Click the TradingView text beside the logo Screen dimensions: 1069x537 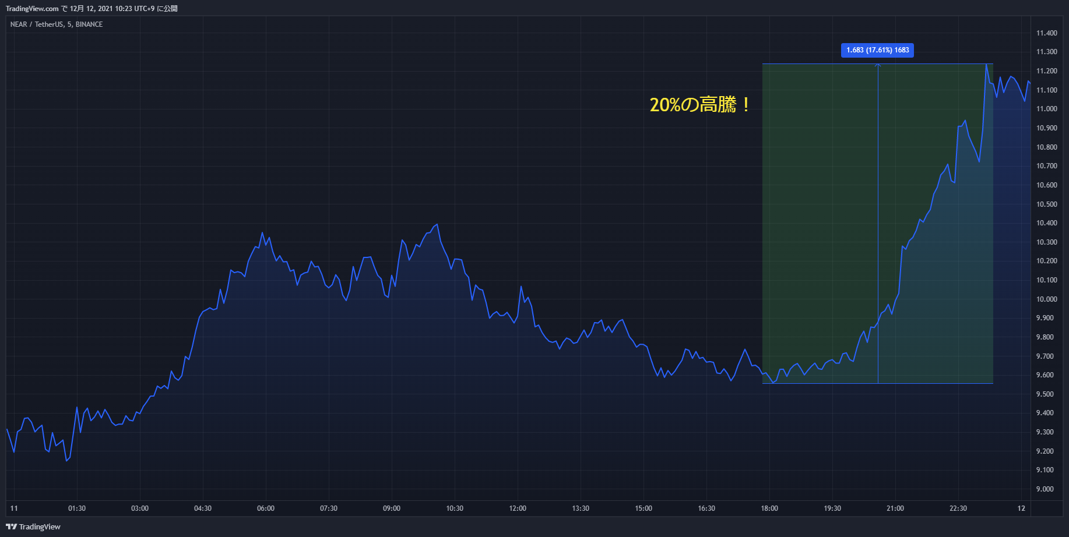pos(40,527)
